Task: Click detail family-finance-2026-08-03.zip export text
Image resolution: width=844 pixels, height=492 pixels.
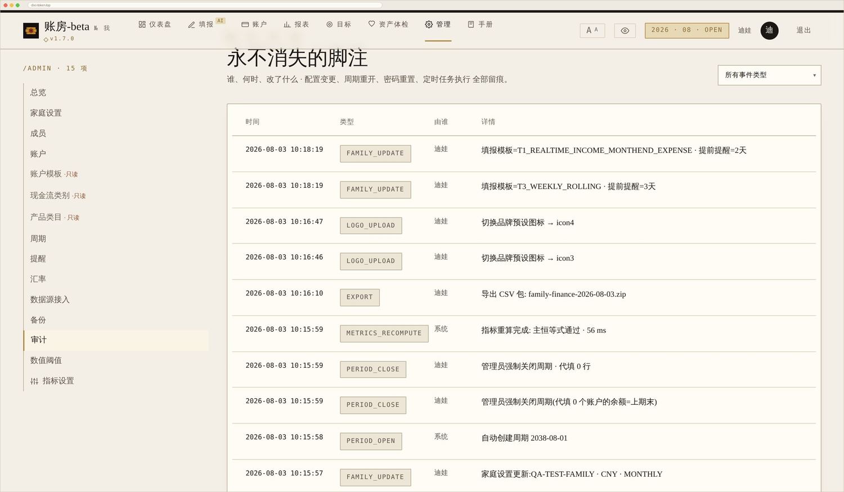Action: pyautogui.click(x=554, y=294)
